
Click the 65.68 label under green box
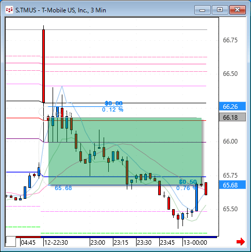[63, 188]
